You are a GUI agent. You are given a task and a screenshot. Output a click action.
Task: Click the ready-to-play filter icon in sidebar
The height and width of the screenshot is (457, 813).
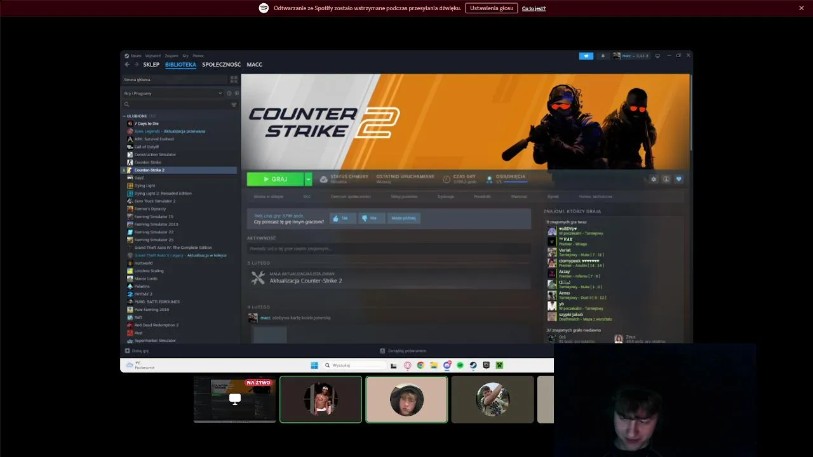tap(237, 93)
